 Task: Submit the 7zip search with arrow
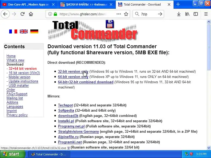click(160, 14)
